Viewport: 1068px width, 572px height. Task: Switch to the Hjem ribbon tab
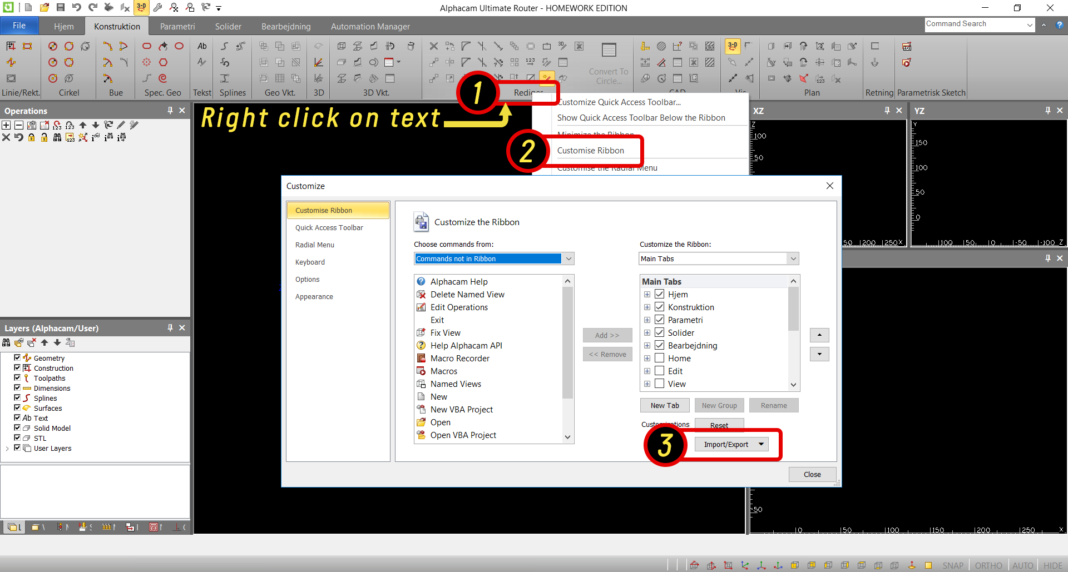pyautogui.click(x=64, y=26)
